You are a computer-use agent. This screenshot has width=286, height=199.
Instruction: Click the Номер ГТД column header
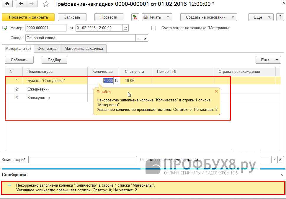coord(183,72)
